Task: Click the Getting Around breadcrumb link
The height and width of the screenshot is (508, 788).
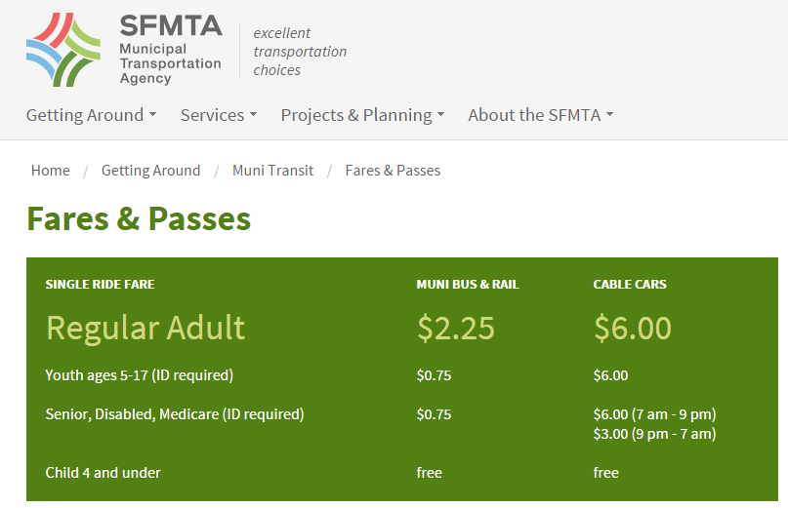Action: pyautogui.click(x=150, y=171)
